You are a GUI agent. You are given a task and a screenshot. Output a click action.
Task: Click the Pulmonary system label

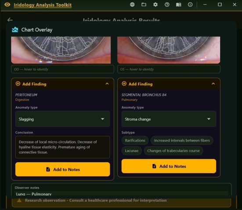[x=129, y=100]
